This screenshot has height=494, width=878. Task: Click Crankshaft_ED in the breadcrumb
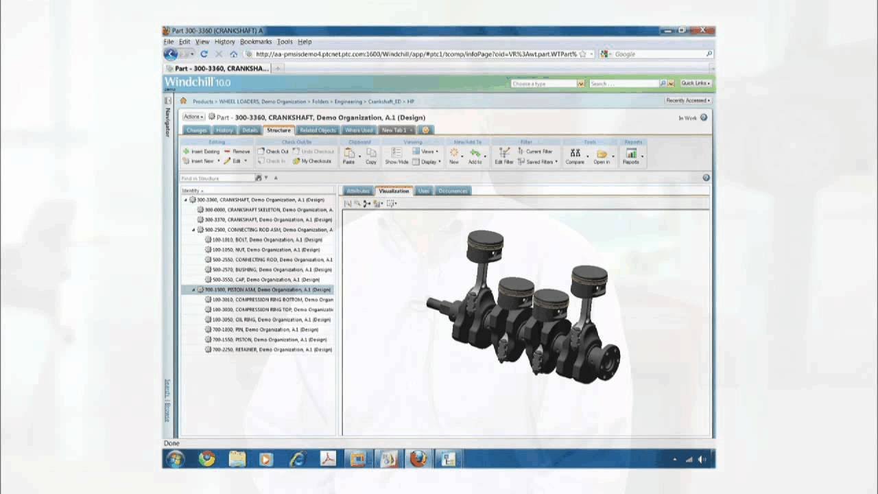click(x=385, y=101)
